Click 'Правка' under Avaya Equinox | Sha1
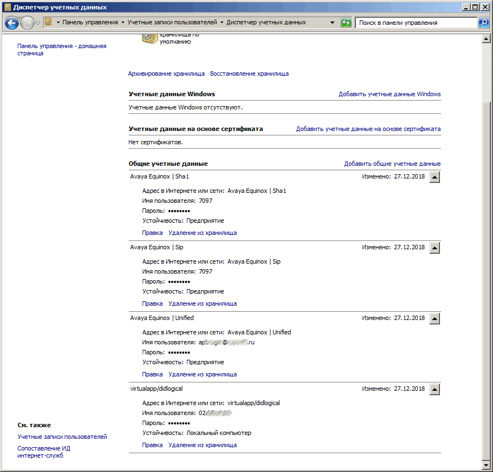The image size is (493, 472). click(153, 233)
